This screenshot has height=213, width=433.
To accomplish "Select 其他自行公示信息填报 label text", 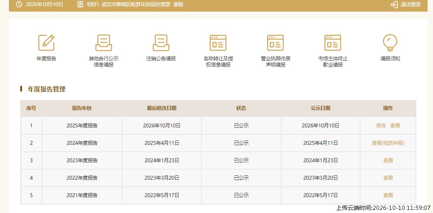I will (x=104, y=62).
